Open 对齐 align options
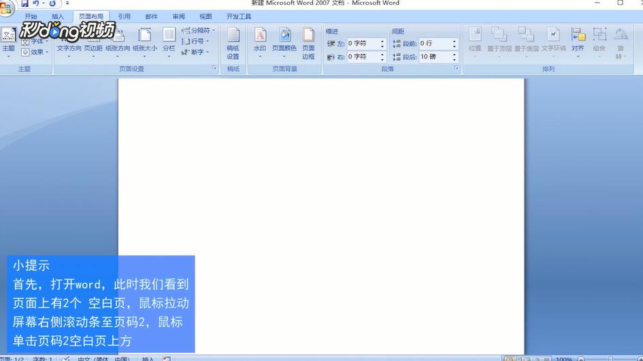Screen dimensions: 643x361 [578, 43]
